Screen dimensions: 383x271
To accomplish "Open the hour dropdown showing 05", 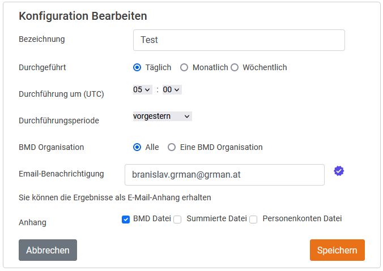I will (x=142, y=89).
